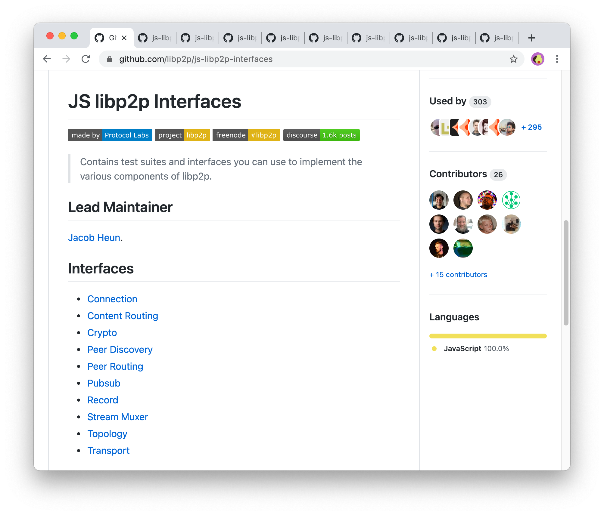The height and width of the screenshot is (515, 604).
Task: Expand the +295 used-by repositories list
Action: click(x=531, y=127)
